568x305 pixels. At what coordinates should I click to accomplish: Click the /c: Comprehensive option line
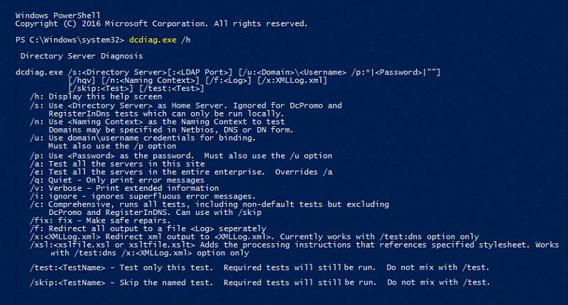(209, 204)
